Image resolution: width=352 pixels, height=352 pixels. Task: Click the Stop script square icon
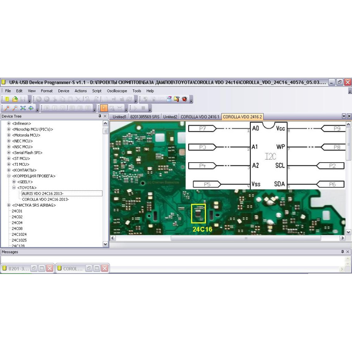pos(143,108)
